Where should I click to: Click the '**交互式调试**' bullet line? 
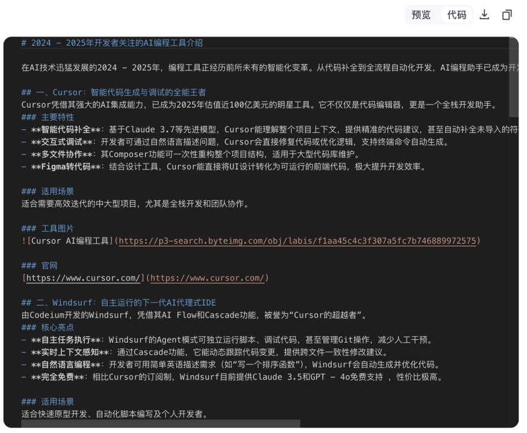235,142
